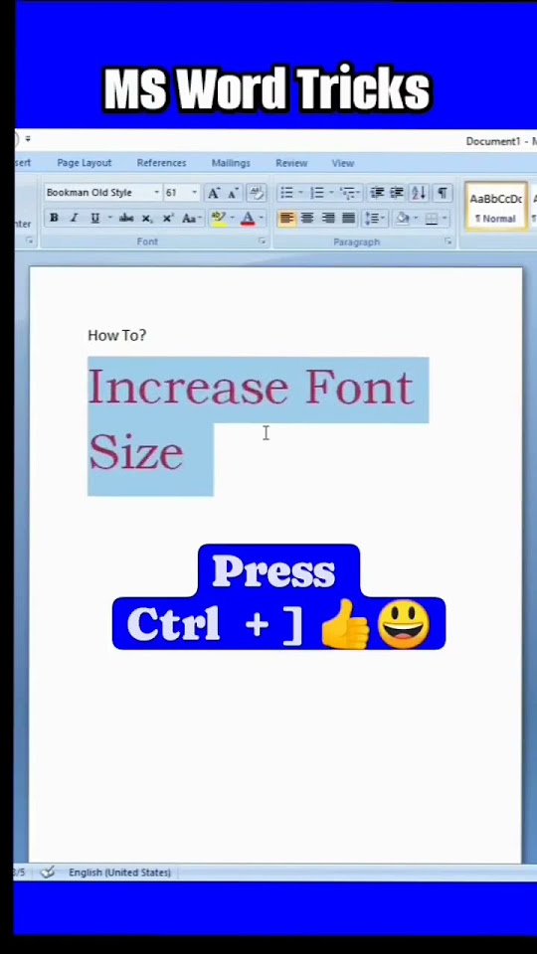Open shading color dropdown arrow

[x=416, y=218]
